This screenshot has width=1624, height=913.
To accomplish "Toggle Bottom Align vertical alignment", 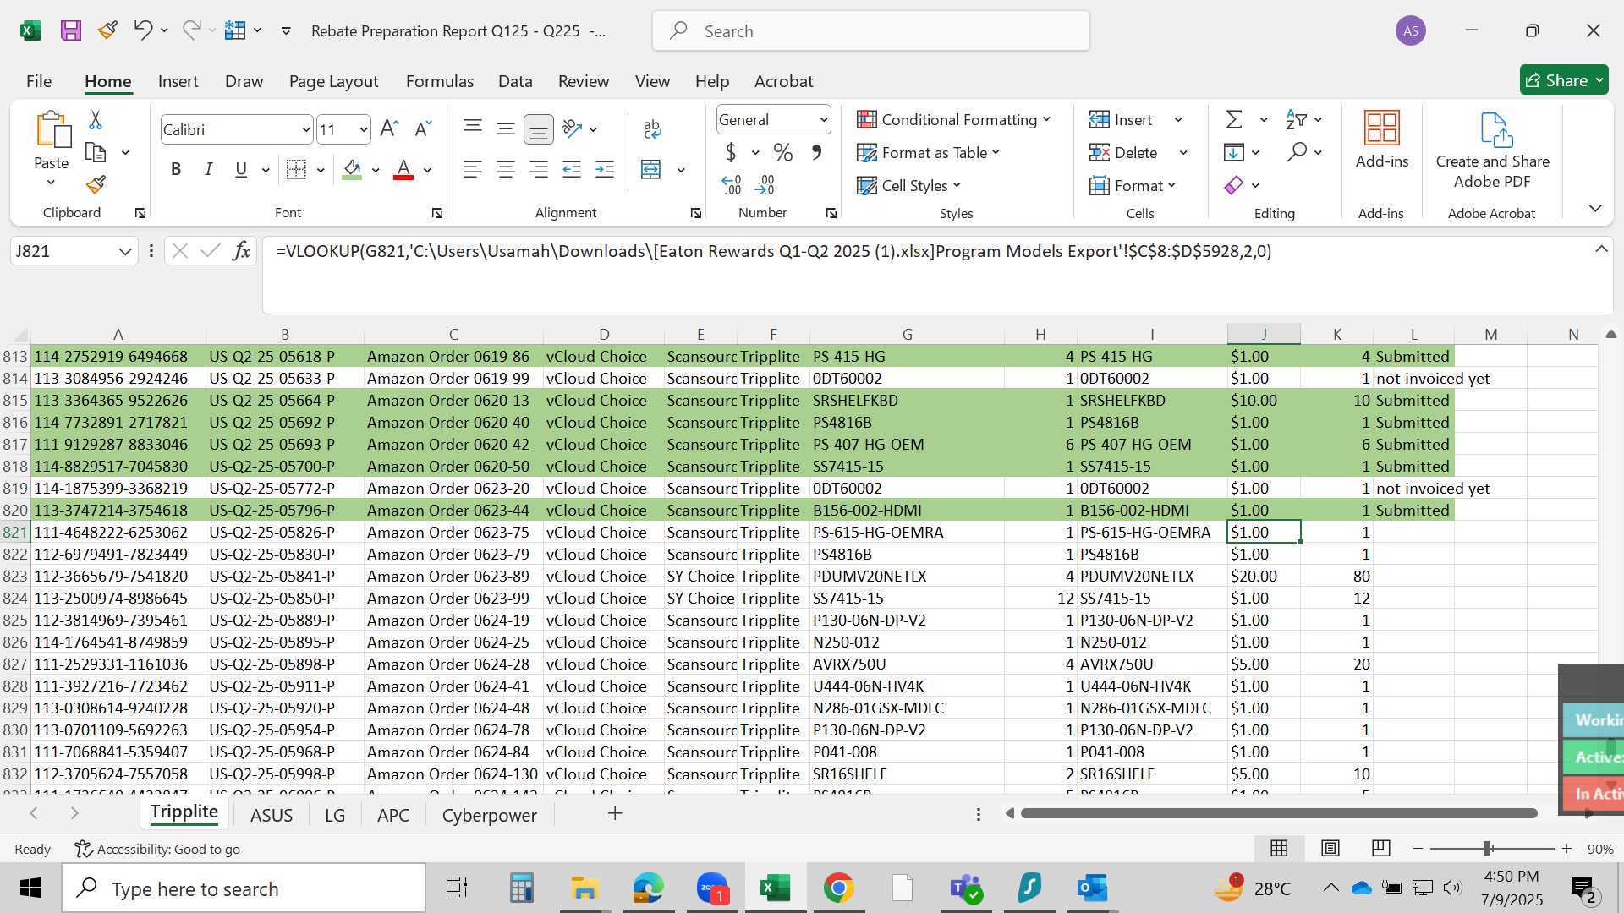I will point(538,129).
